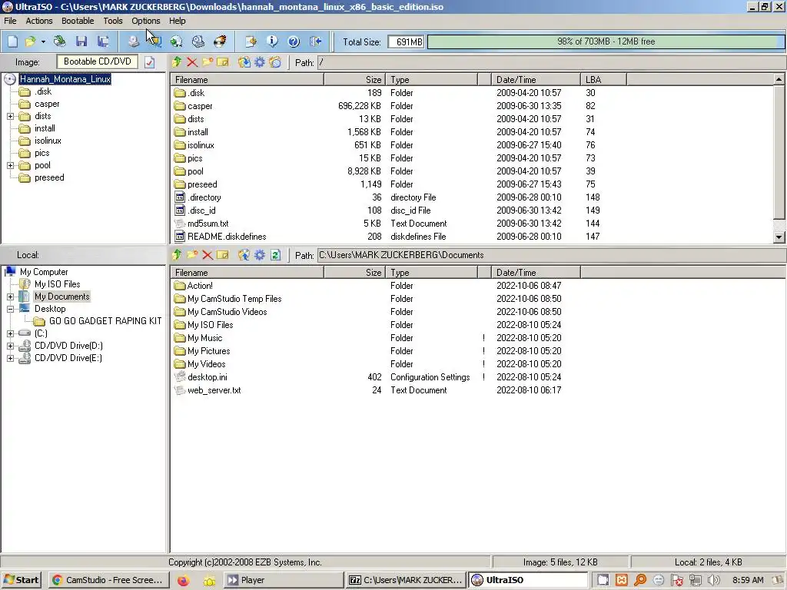Open the Player taskbar item

pos(283,580)
